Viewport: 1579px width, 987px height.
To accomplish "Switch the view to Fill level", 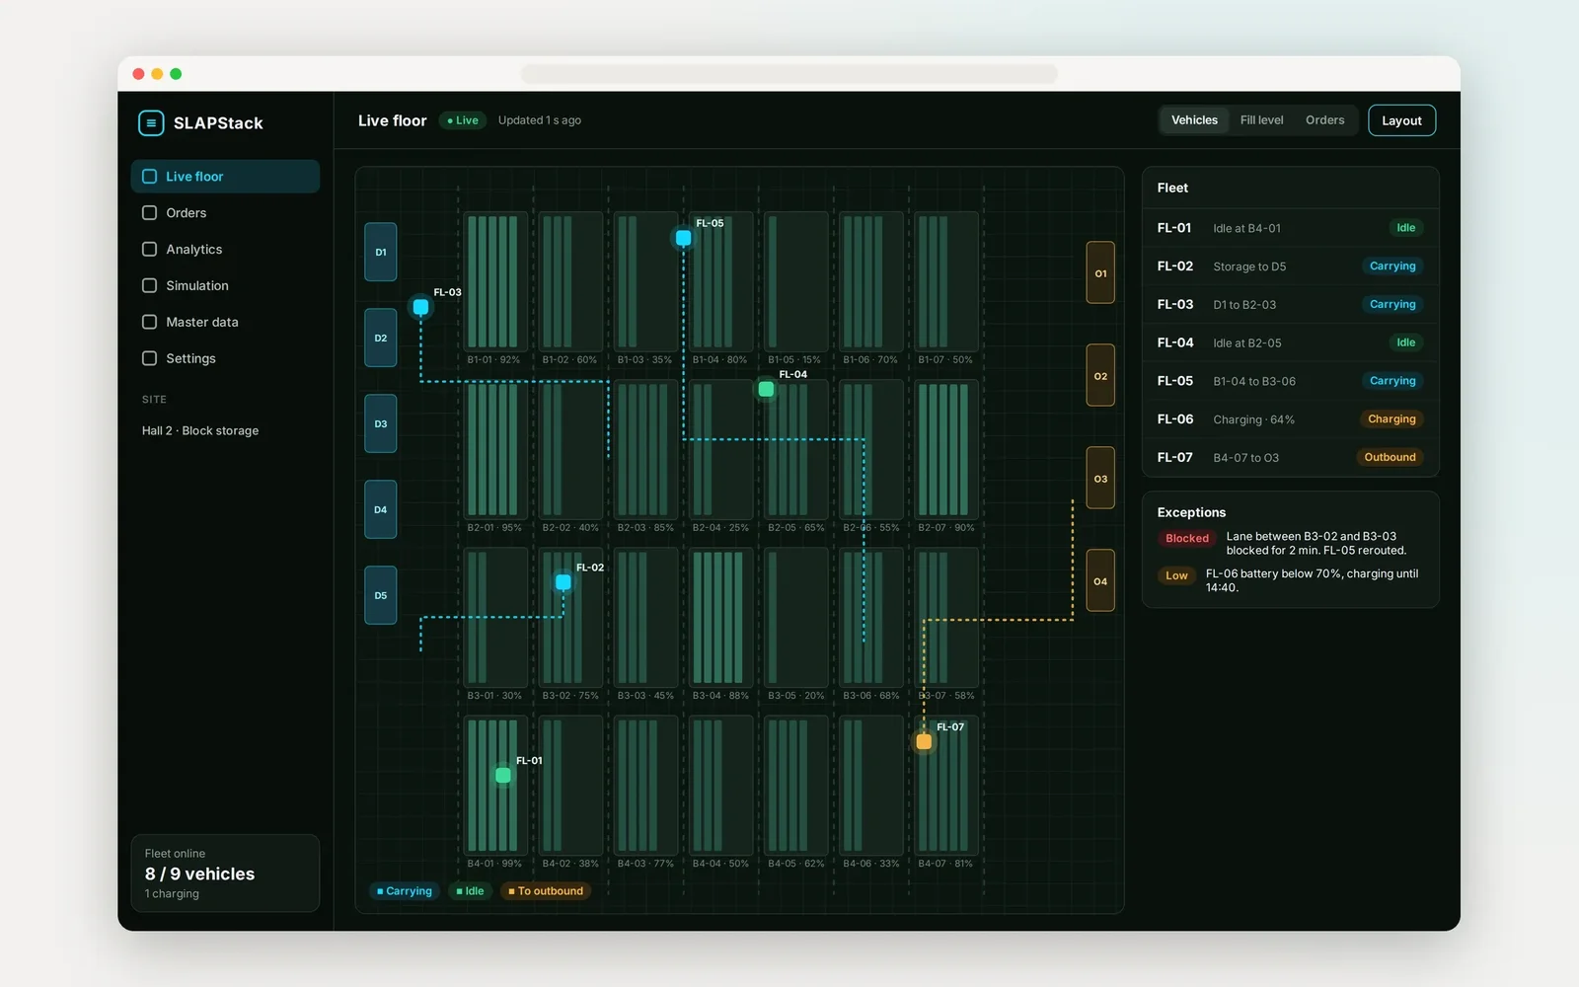I will [x=1261, y=120].
